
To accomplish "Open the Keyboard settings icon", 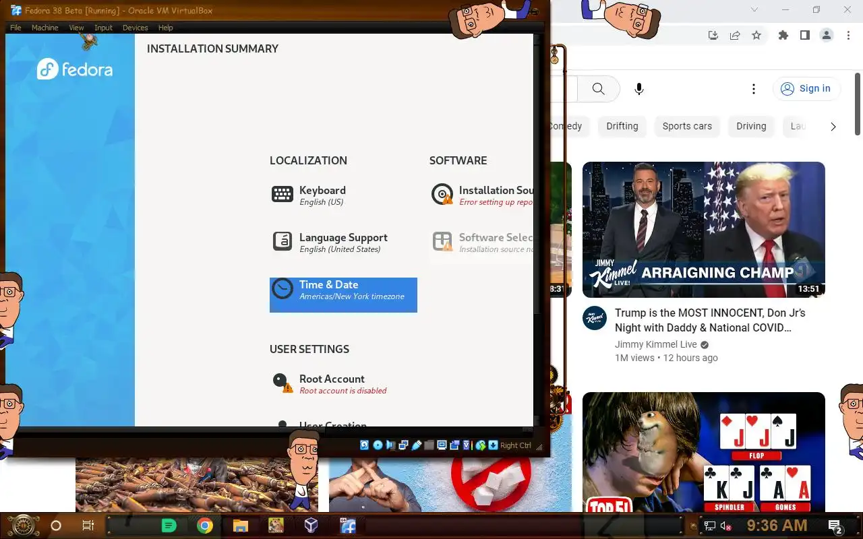I will (x=282, y=194).
